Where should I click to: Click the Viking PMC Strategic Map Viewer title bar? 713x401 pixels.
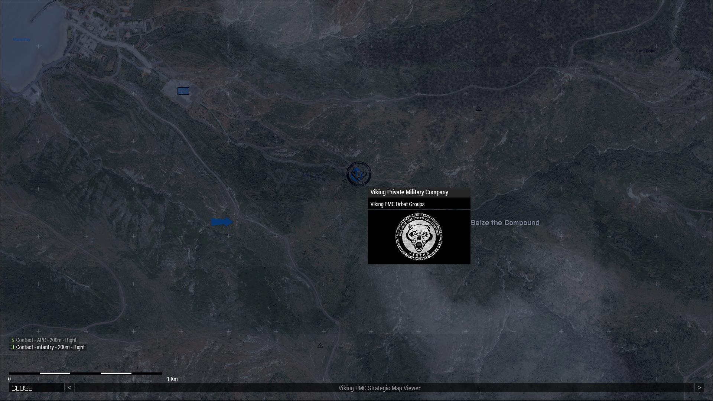coord(379,388)
